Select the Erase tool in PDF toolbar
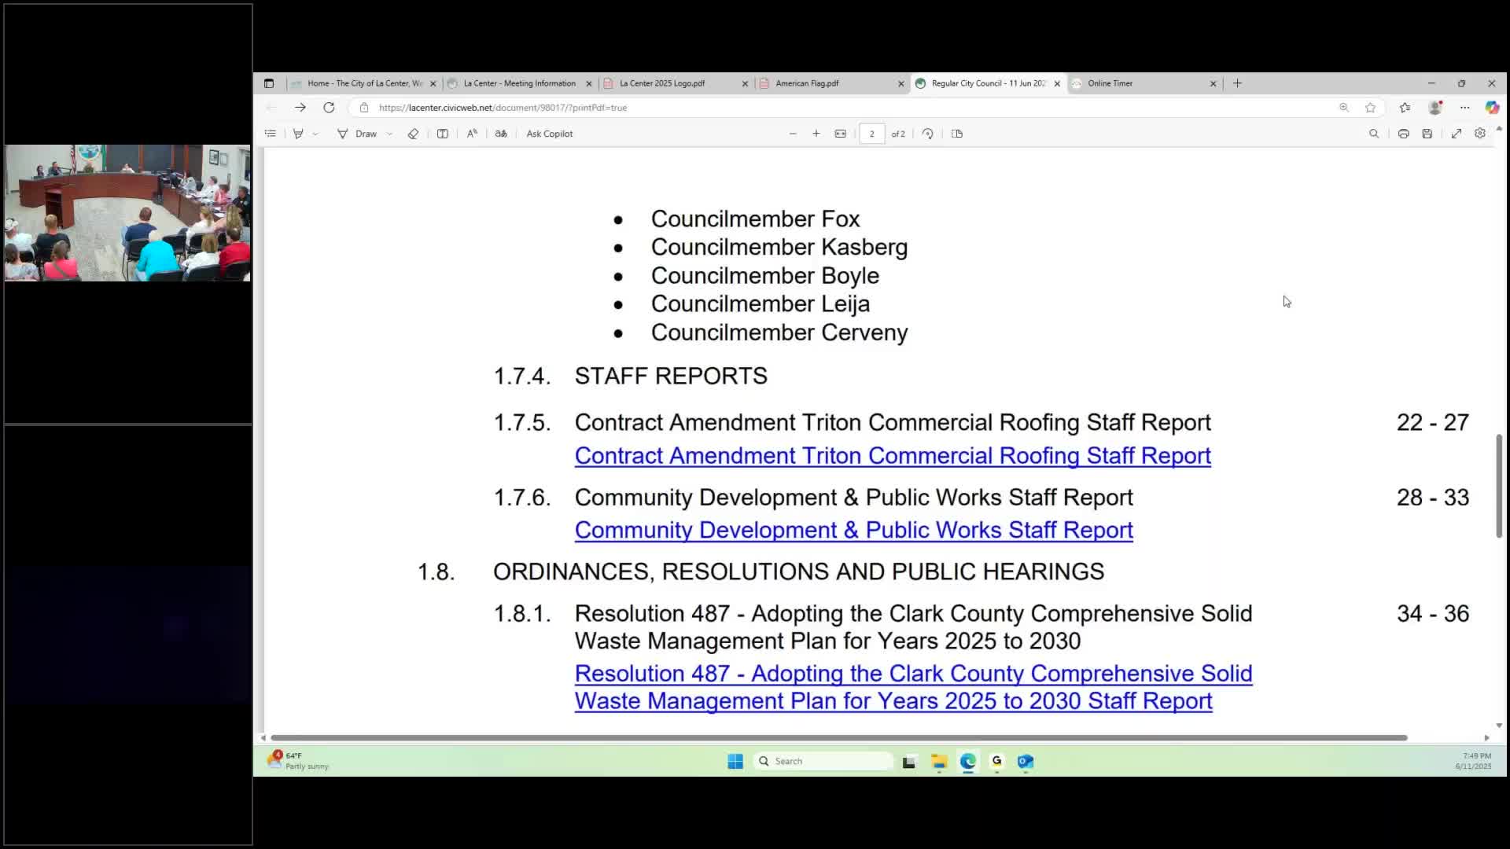 [413, 134]
